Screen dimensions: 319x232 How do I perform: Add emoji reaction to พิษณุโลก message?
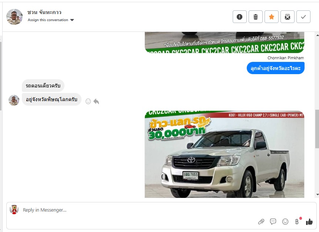tap(88, 101)
